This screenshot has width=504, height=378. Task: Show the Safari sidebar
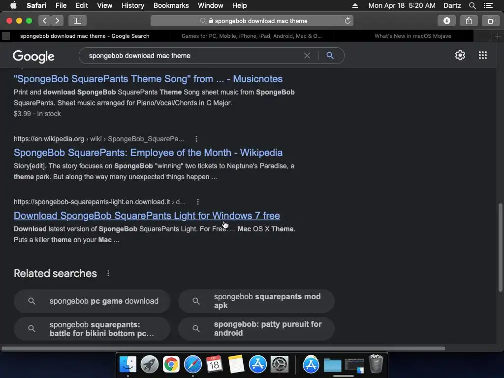tap(77, 21)
